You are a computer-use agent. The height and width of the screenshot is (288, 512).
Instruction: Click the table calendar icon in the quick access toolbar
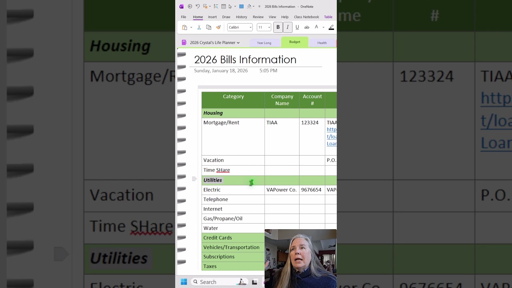coord(224,6)
